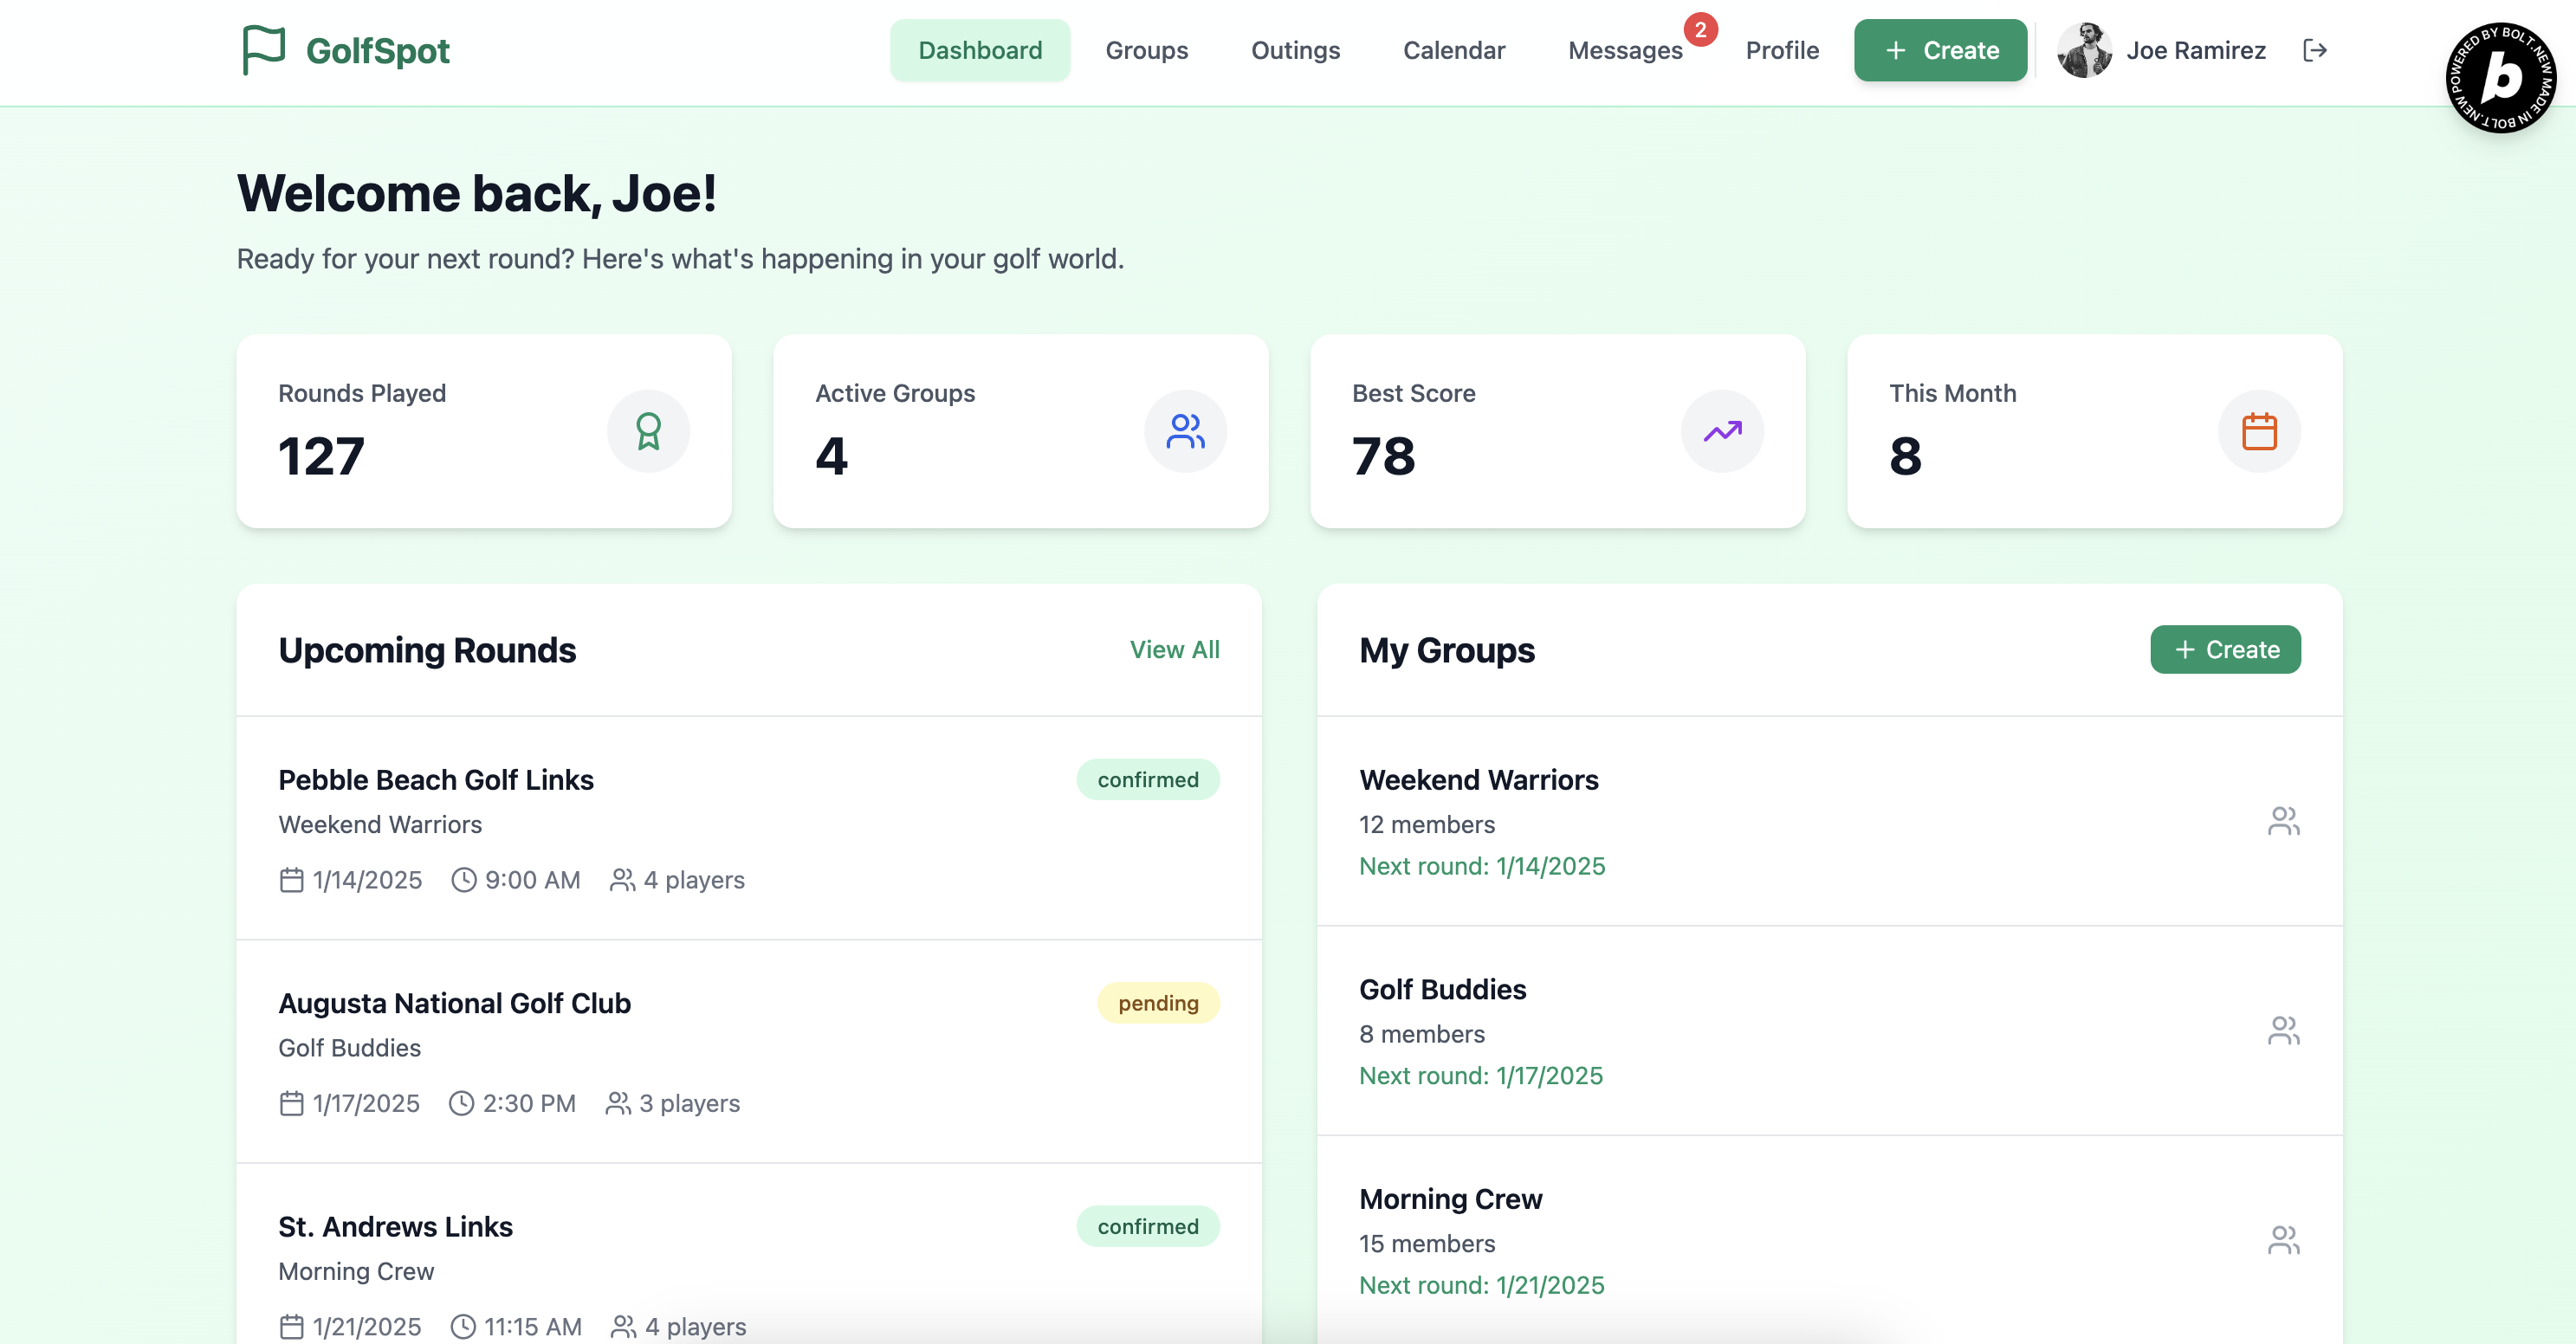Viewport: 2576px width, 1344px height.
Task: Click the Morning Crew members icon
Action: coord(2283,1240)
